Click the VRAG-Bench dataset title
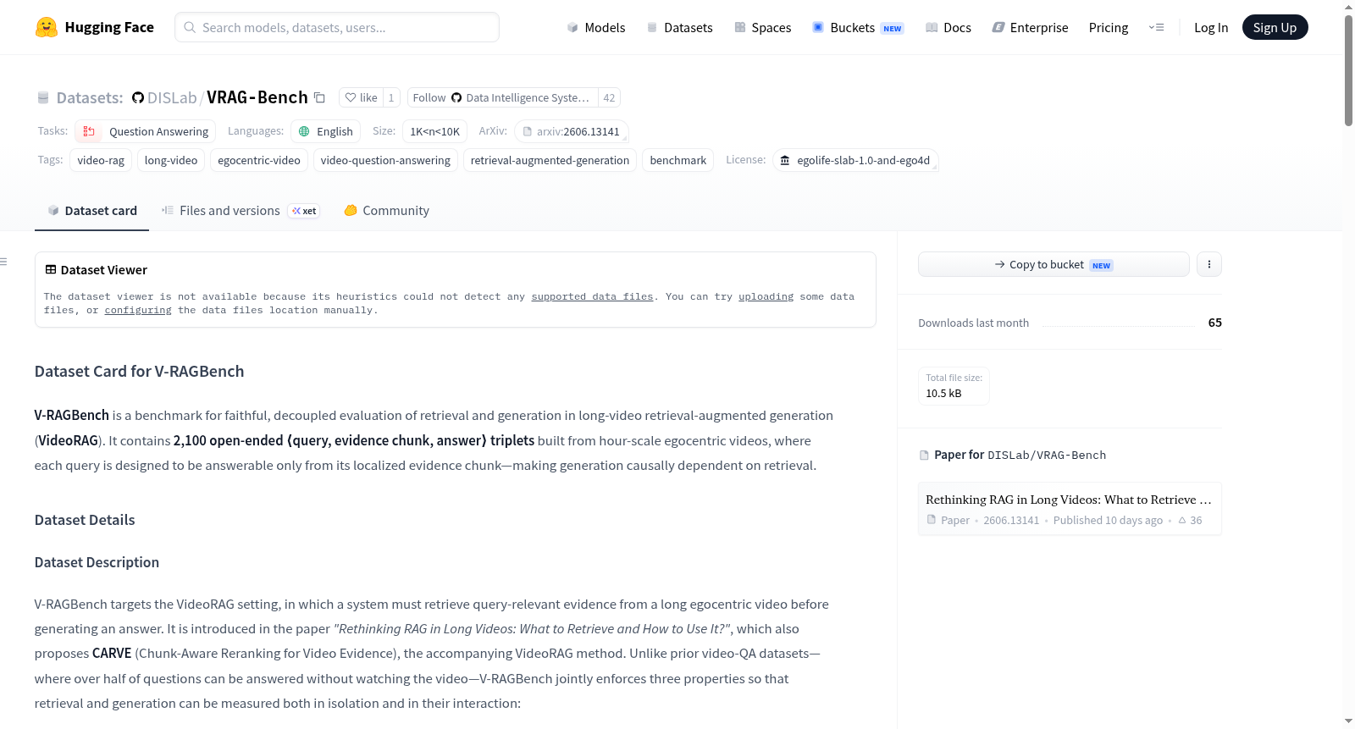 tap(257, 97)
